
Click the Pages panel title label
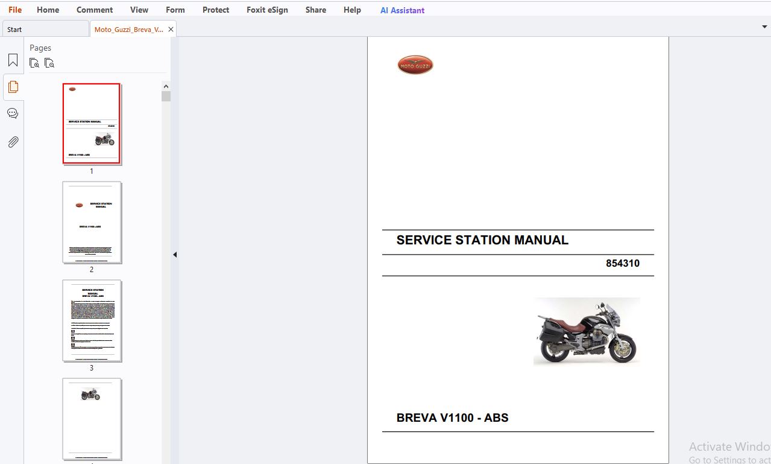point(40,48)
